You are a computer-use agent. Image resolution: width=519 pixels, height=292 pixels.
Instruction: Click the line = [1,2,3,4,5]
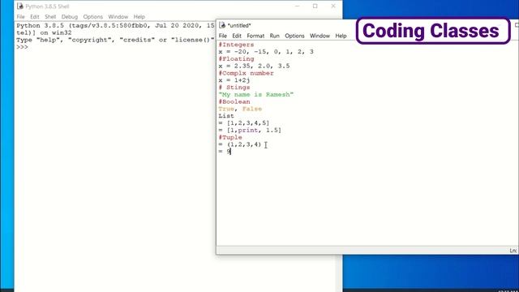pos(244,123)
